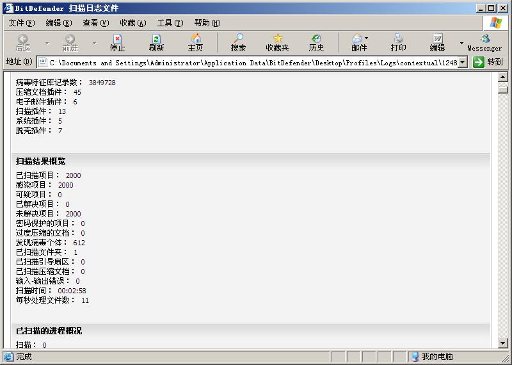Screen dimensions: 512x365
Task: Click the 电子邮件插件 label
Action: [41, 102]
